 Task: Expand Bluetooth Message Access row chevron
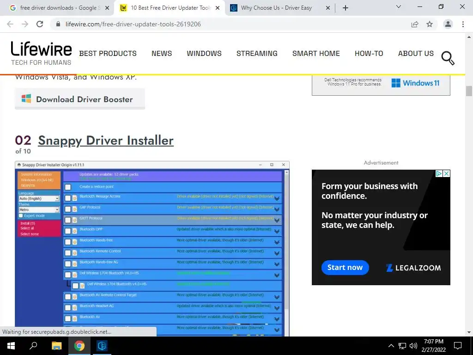click(x=277, y=199)
